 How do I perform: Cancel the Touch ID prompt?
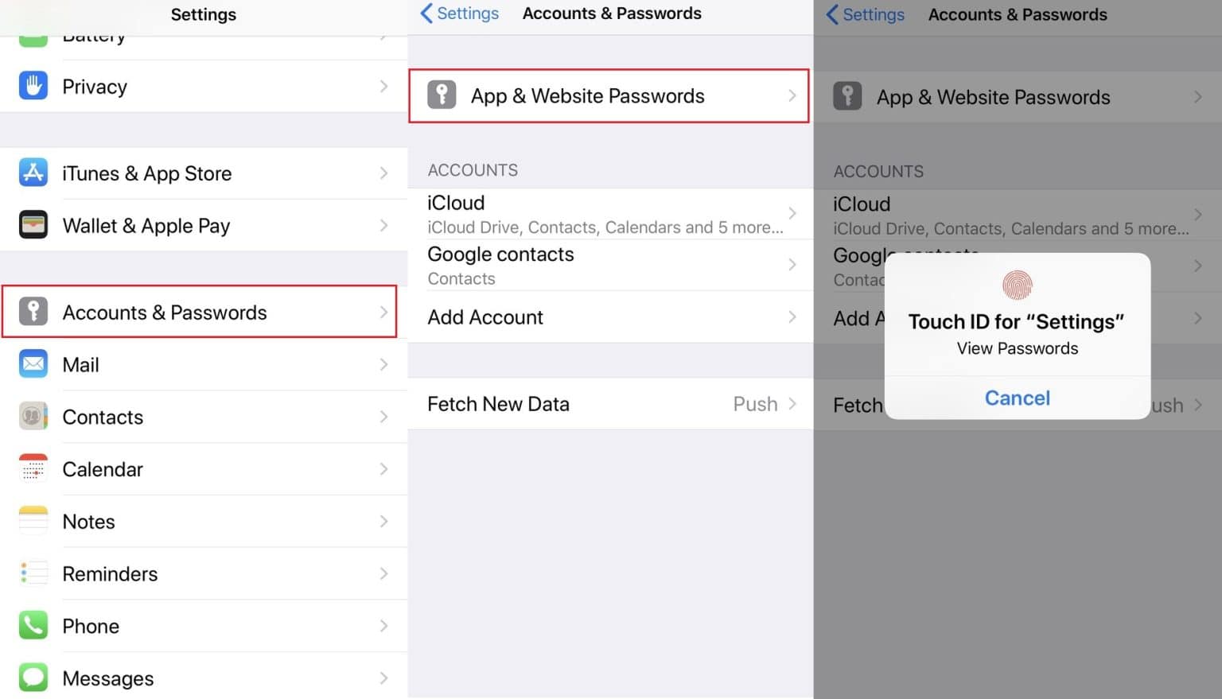tap(1017, 398)
